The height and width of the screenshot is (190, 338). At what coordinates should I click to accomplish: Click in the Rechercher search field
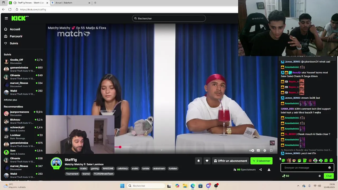(x=169, y=18)
